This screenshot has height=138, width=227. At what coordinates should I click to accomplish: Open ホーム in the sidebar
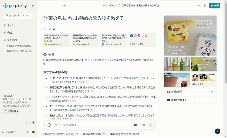[x=9, y=25]
